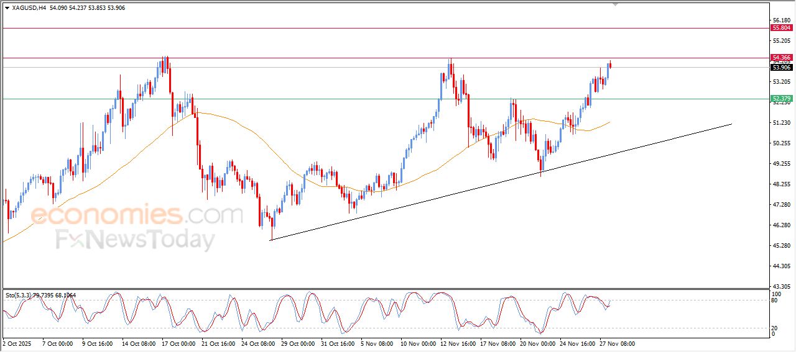Click the stochastic 20 level label
Screen dimensions: 796x352
click(774, 327)
